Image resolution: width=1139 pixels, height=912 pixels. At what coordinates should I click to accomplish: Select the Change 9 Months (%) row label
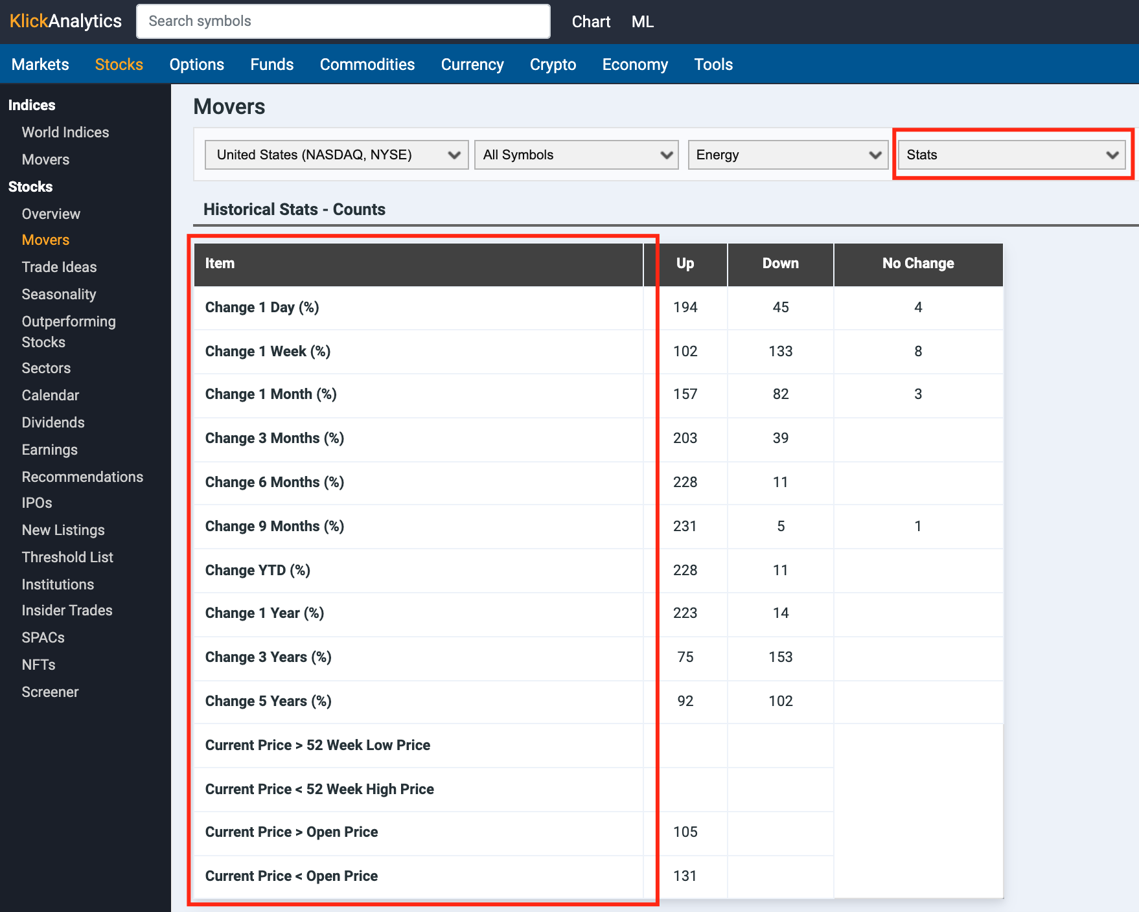275,527
